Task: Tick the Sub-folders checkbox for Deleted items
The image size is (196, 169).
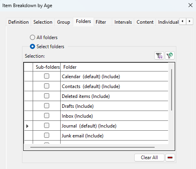Action: (x=46, y=96)
